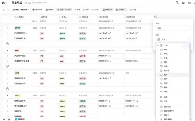This screenshot has width=195, height=121.
Task: Open the 冻结列: 1 freeze column setting
Action: pyautogui.click(x=121, y=10)
